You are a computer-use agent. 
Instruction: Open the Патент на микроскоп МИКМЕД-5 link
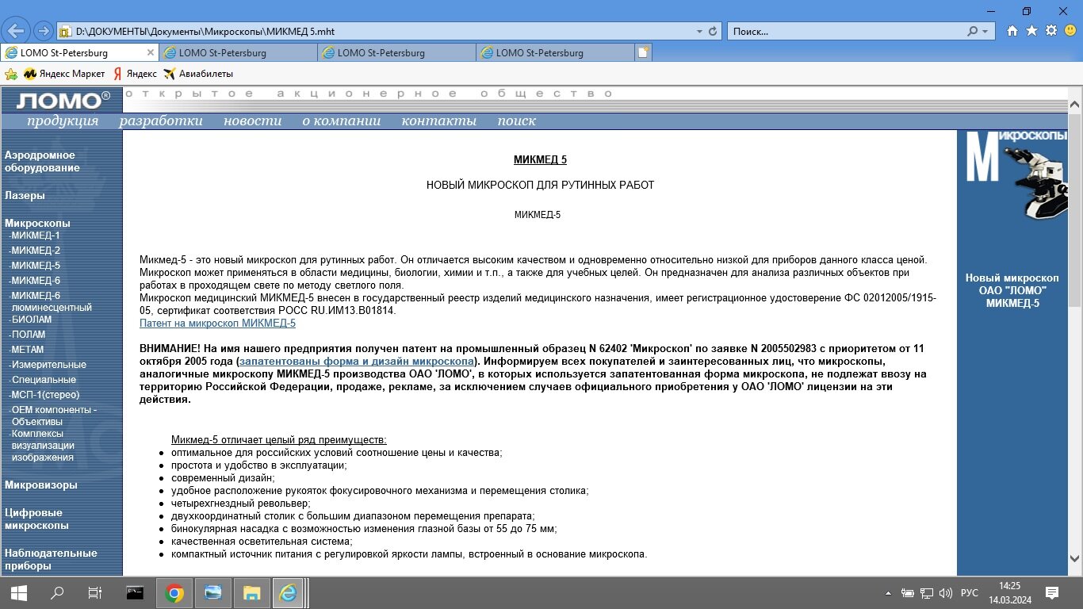(217, 324)
